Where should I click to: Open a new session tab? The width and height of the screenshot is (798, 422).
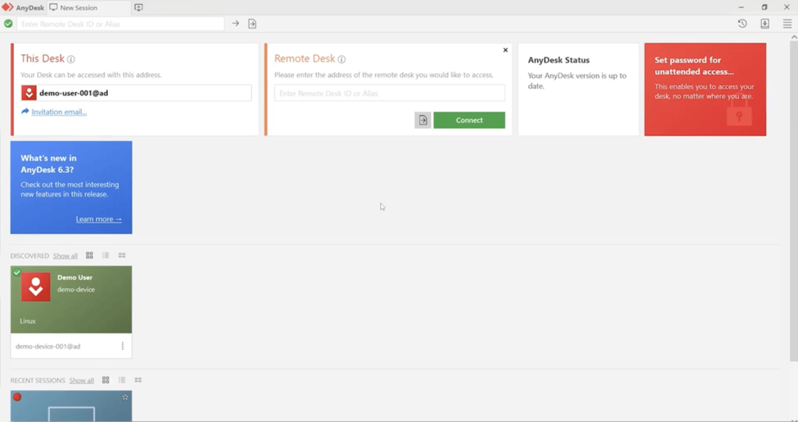coord(138,7)
